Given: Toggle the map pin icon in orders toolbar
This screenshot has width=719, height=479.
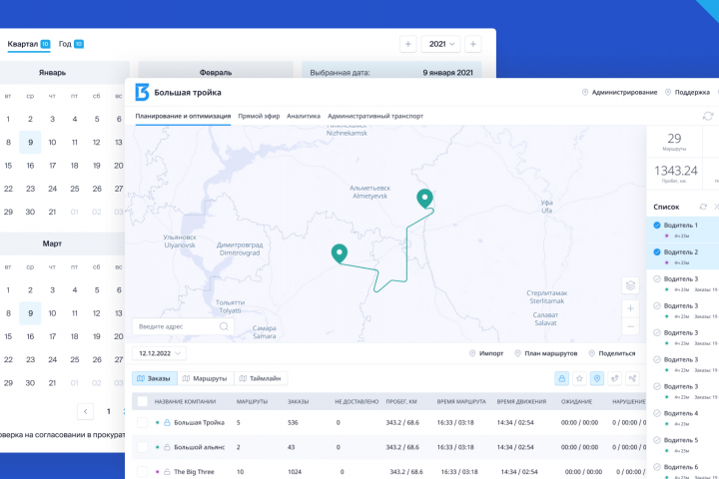Looking at the screenshot, I should (597, 378).
